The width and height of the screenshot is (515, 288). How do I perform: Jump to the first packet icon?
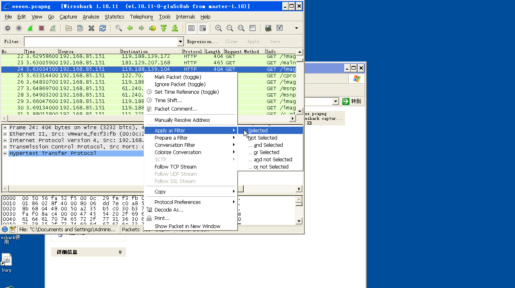[x=164, y=28]
